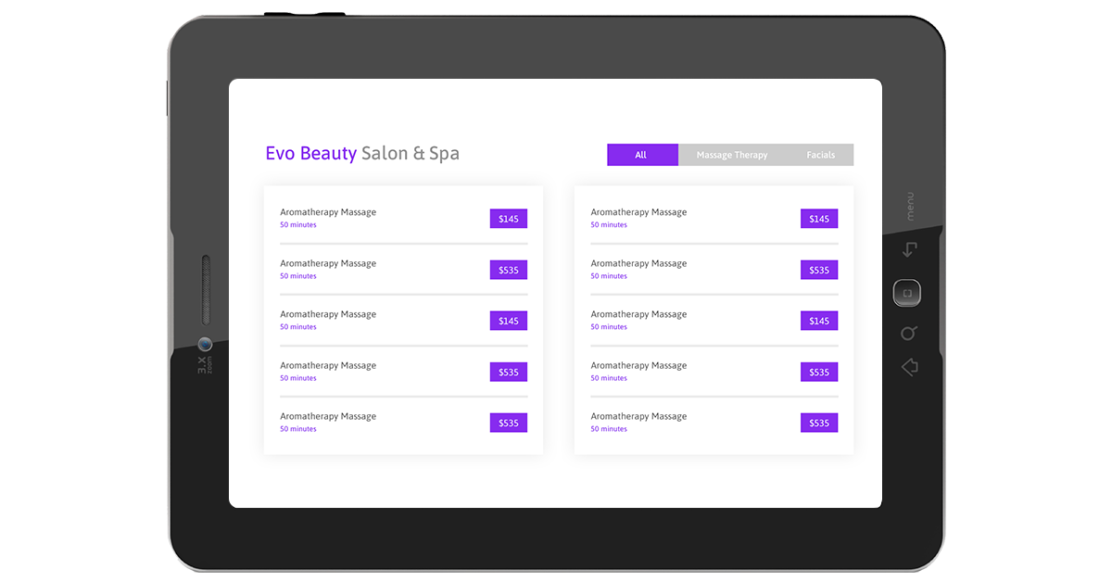The width and height of the screenshot is (1112, 582).
Task: Tap the magnifier search icon on the tablet
Action: tap(909, 333)
